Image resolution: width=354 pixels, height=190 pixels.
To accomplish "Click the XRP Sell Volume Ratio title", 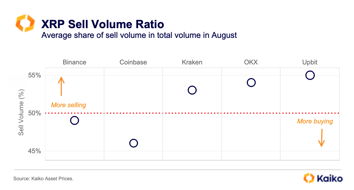I will tap(102, 25).
